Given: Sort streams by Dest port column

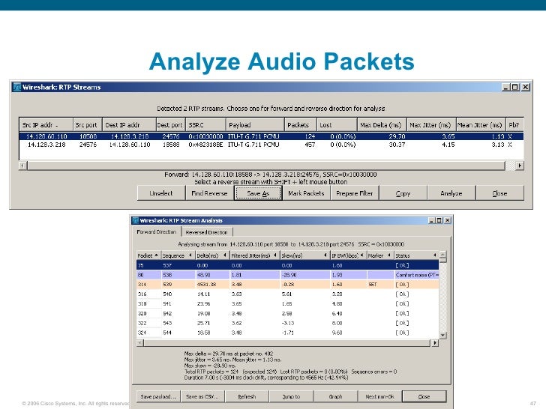Looking at the screenshot, I should 170,125.
